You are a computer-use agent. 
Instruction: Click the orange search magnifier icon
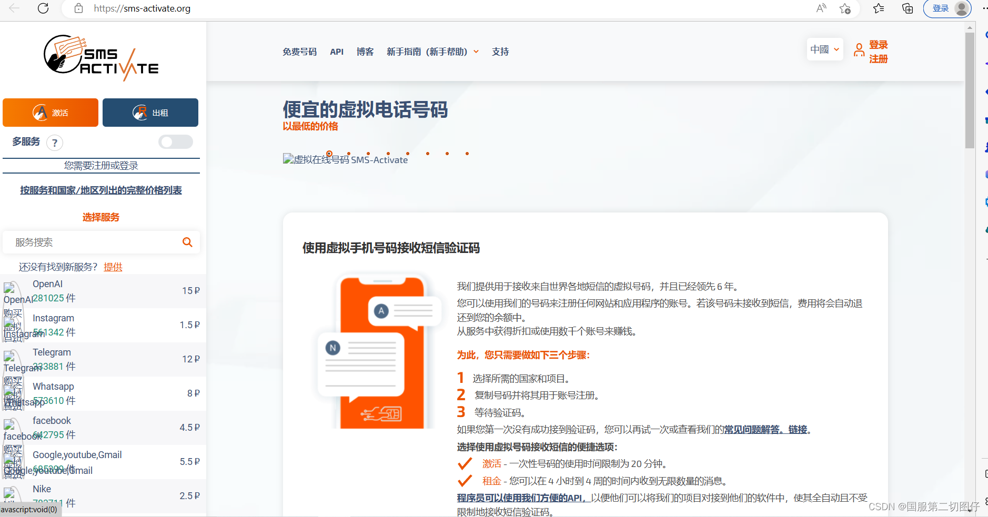pos(187,242)
